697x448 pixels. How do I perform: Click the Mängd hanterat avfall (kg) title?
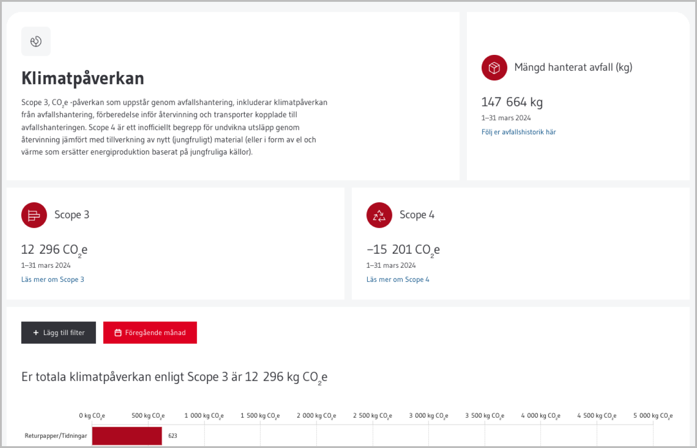point(573,67)
